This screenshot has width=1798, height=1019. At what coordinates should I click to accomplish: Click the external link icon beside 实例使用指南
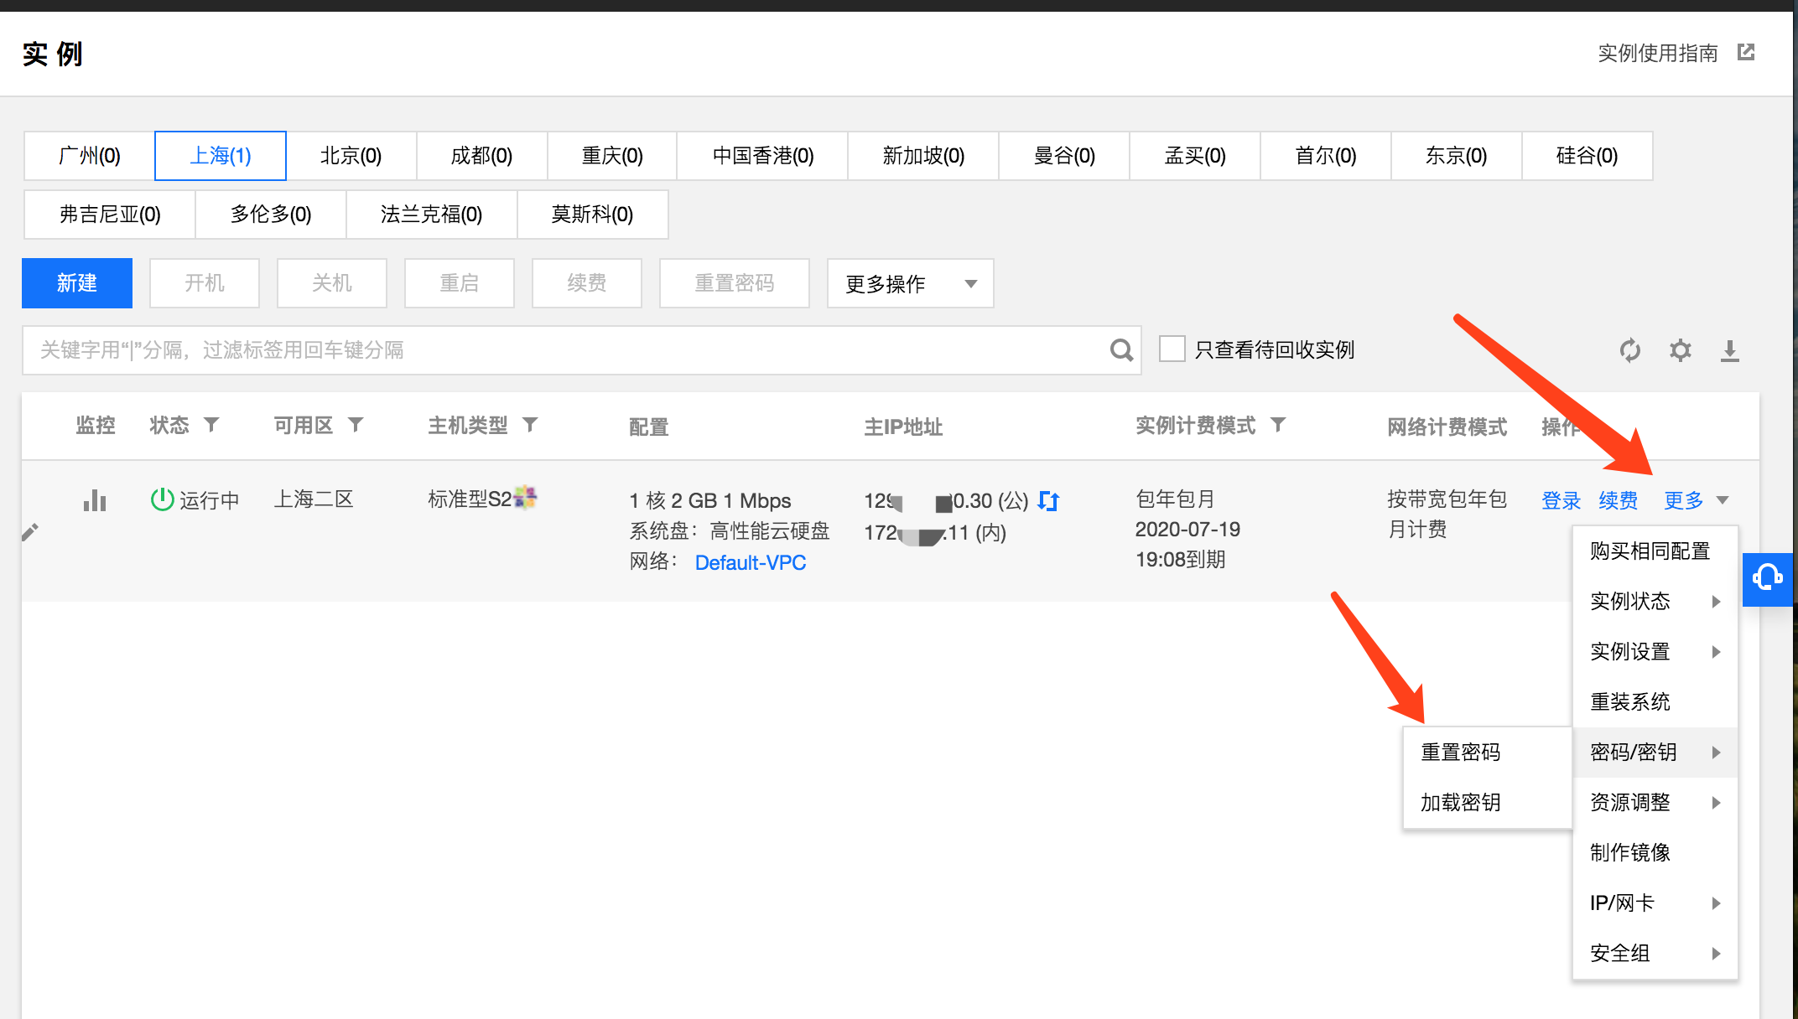pyautogui.click(x=1746, y=53)
